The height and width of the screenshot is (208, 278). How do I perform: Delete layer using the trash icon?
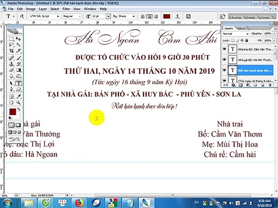tap(270, 85)
